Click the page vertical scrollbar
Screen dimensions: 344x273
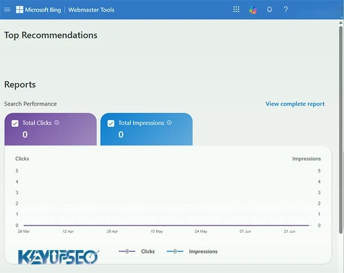tap(341, 129)
